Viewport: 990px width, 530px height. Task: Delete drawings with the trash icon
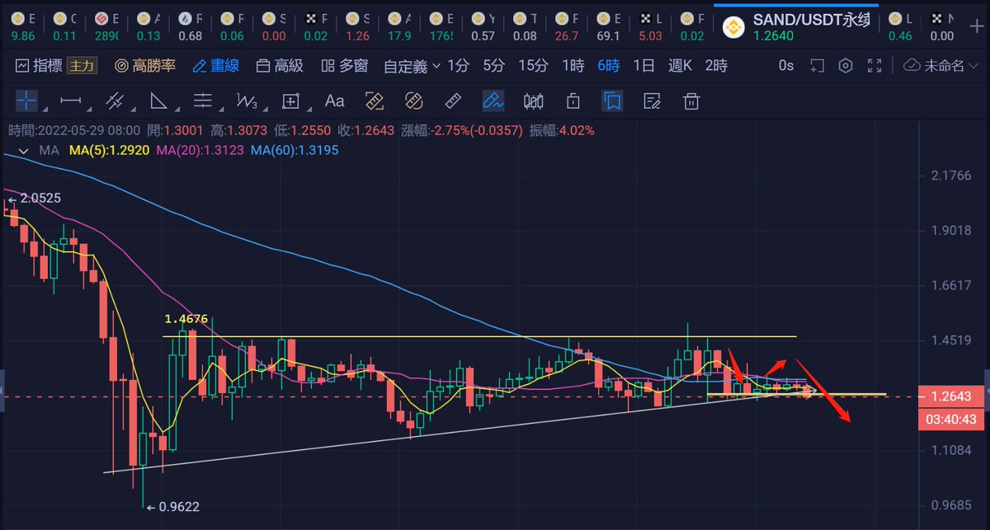(691, 101)
